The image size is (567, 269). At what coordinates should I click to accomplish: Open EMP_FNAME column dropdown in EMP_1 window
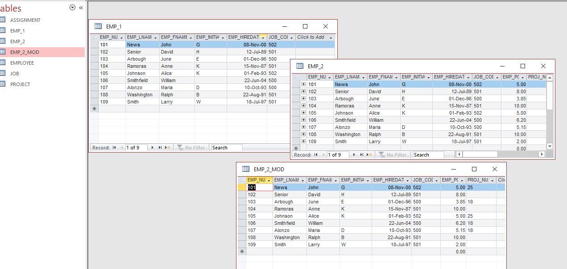tap(191, 38)
